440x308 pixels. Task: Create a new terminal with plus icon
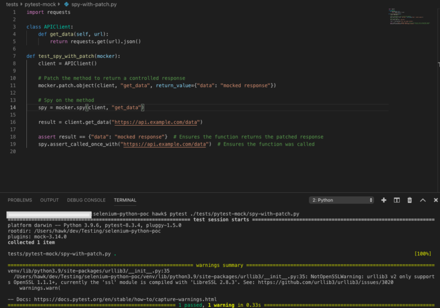click(x=383, y=200)
